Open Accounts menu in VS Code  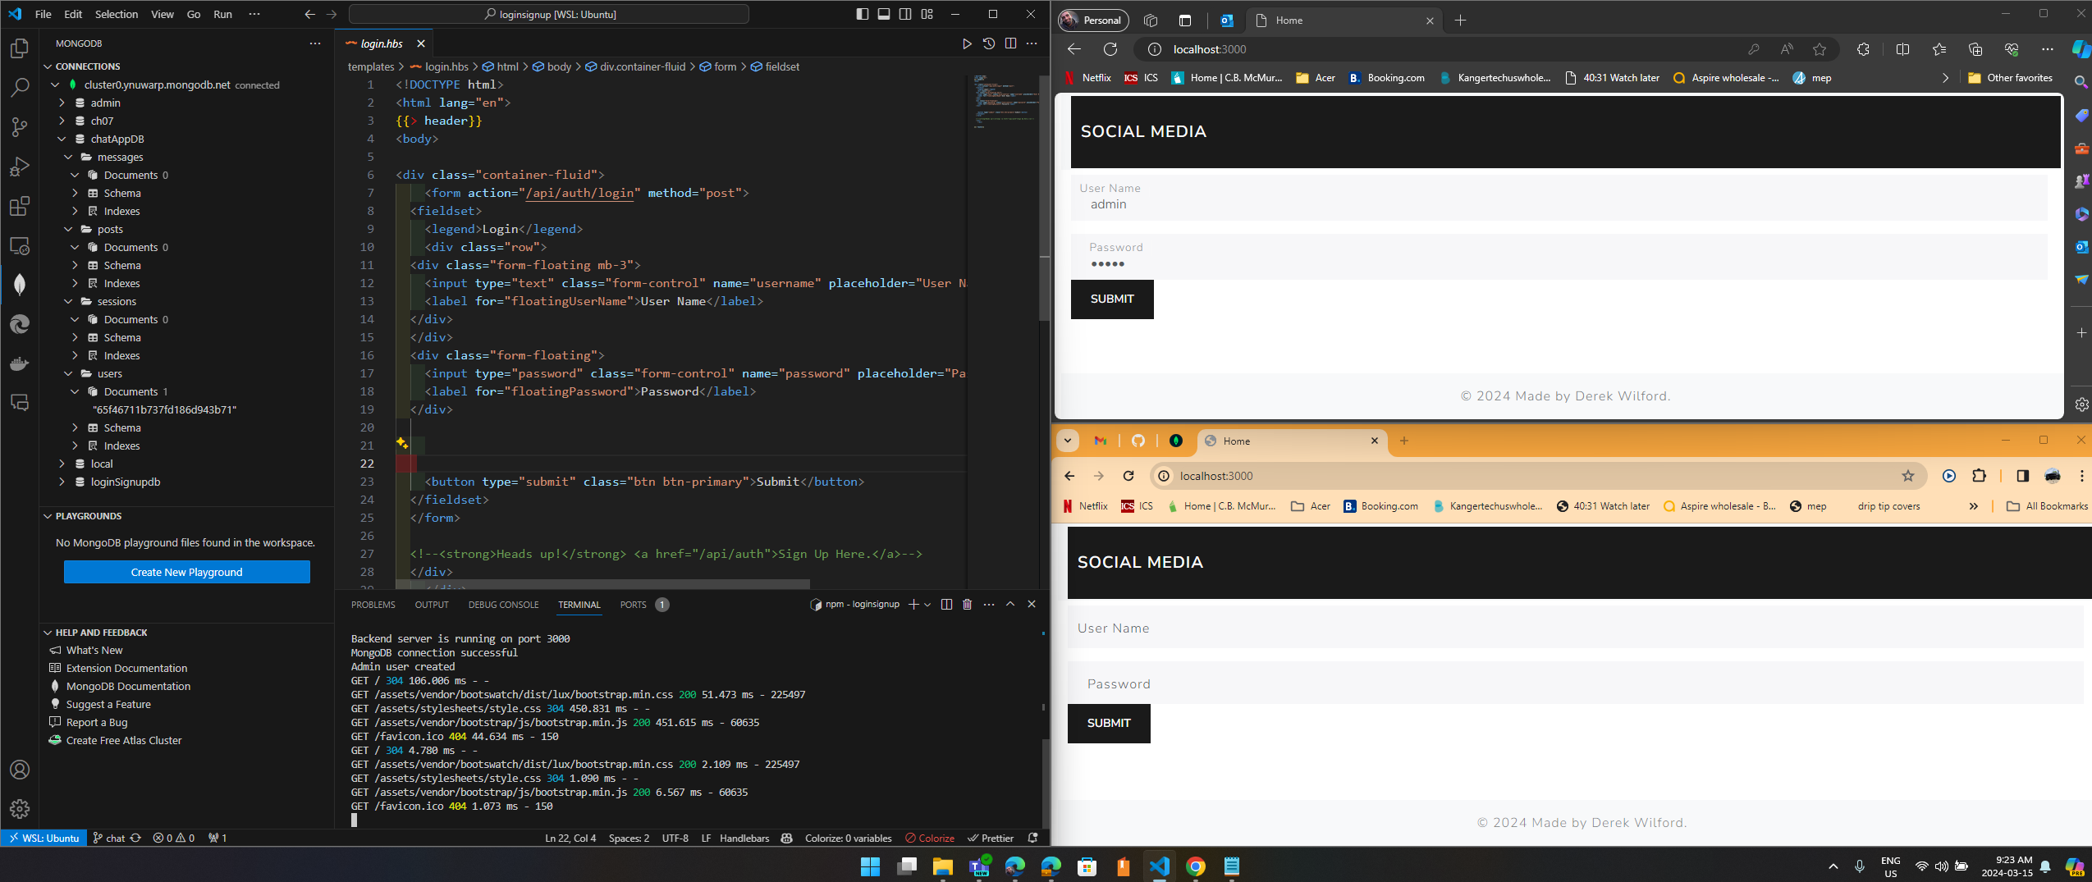(x=20, y=770)
